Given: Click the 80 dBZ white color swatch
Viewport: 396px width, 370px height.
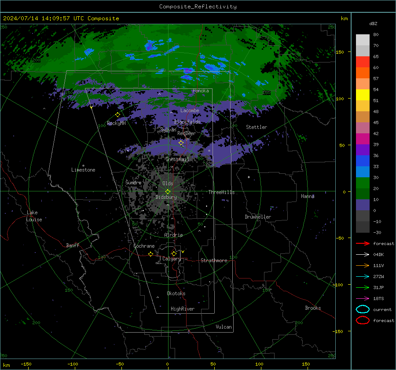Looking at the screenshot, I should pos(363,40).
